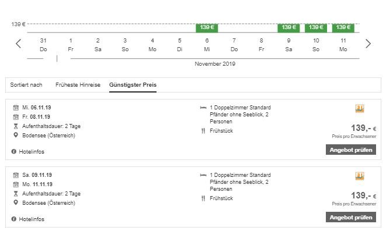Click the bed icon in first offer

click(x=203, y=108)
